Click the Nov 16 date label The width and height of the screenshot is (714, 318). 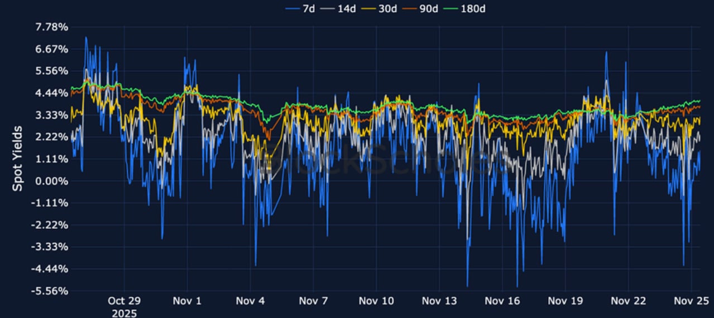(502, 301)
